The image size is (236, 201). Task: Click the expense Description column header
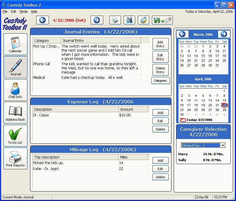[76, 109]
